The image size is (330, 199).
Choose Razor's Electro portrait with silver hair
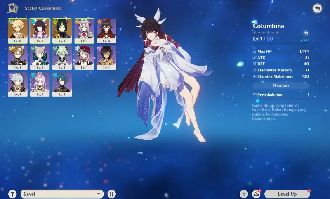[x=18, y=85]
